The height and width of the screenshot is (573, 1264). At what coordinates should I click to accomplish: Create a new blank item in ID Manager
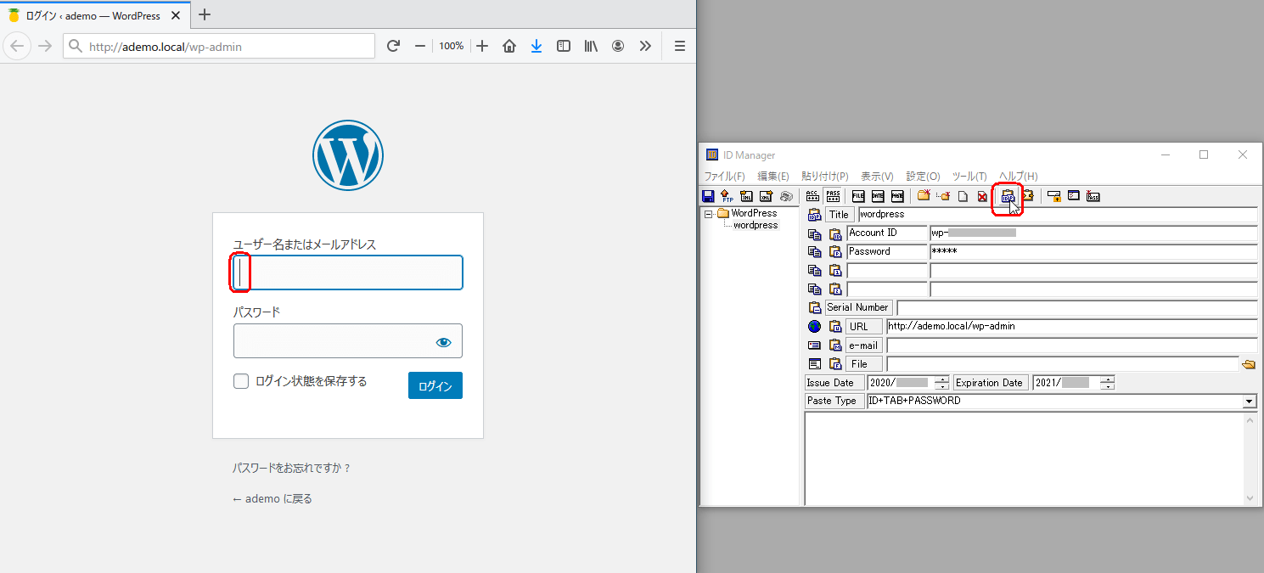[x=963, y=196]
